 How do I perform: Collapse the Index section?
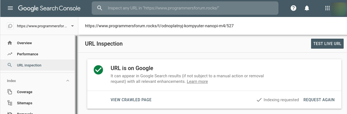pyautogui.click(x=68, y=81)
